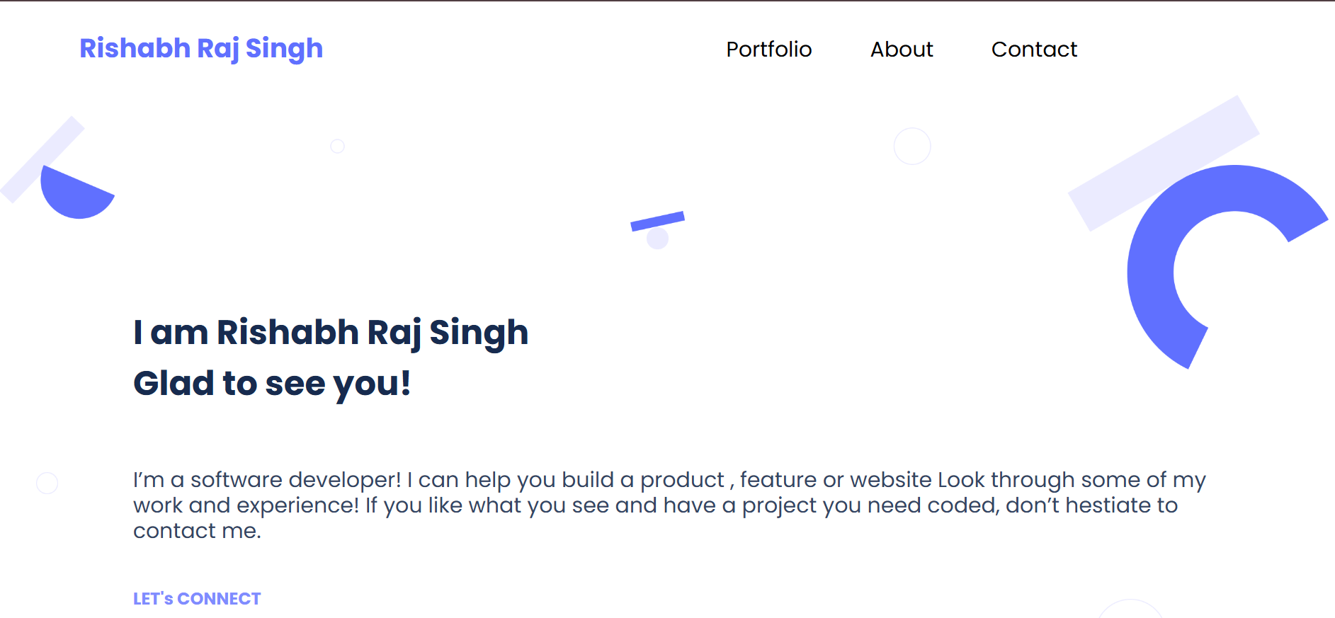This screenshot has height=618, width=1335.
Task: Go to the About section
Action: pos(902,50)
